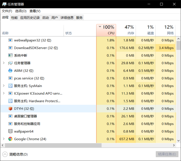Viewport: 181px width, 161px height.
Task: Open the 文件(F) menu
Action: 7,11
